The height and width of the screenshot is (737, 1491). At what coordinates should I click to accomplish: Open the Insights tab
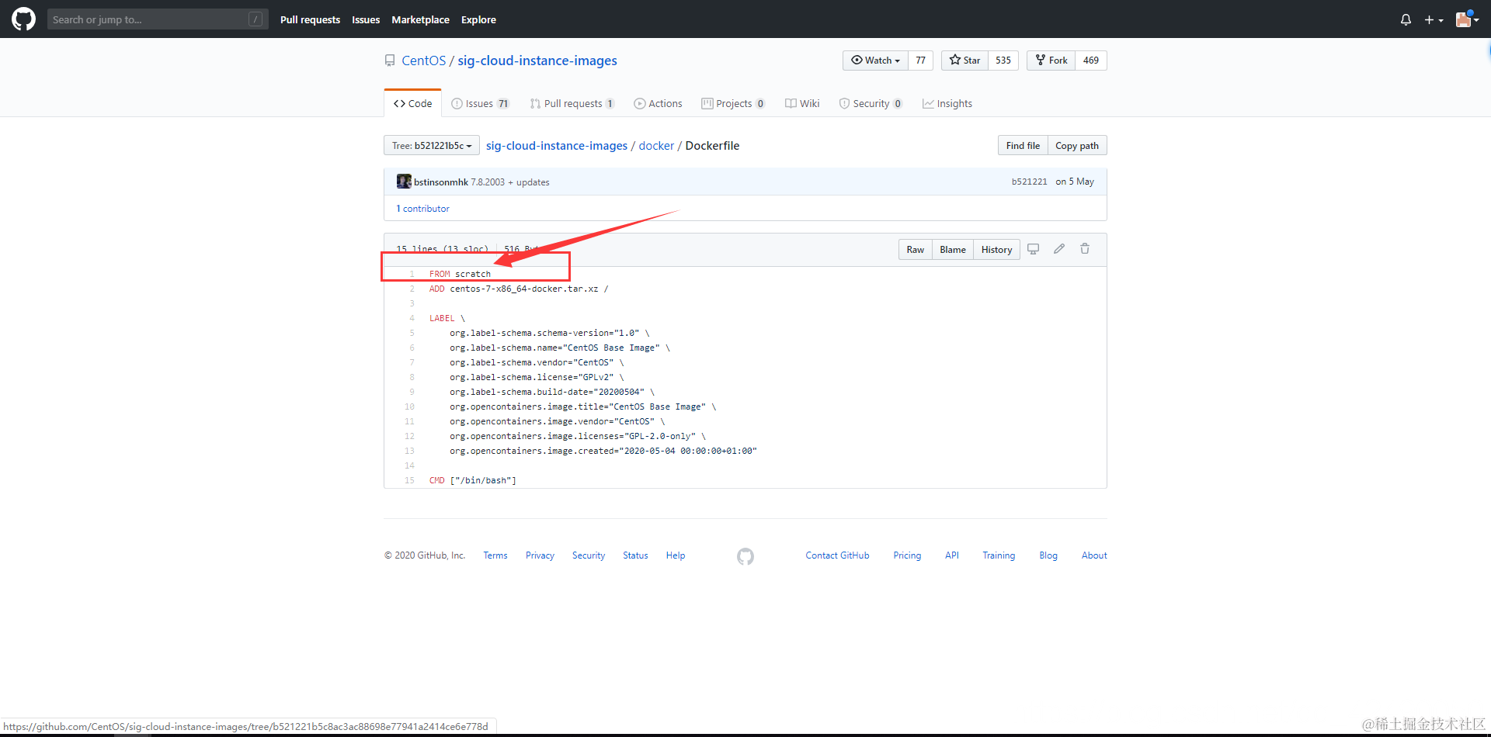(947, 103)
